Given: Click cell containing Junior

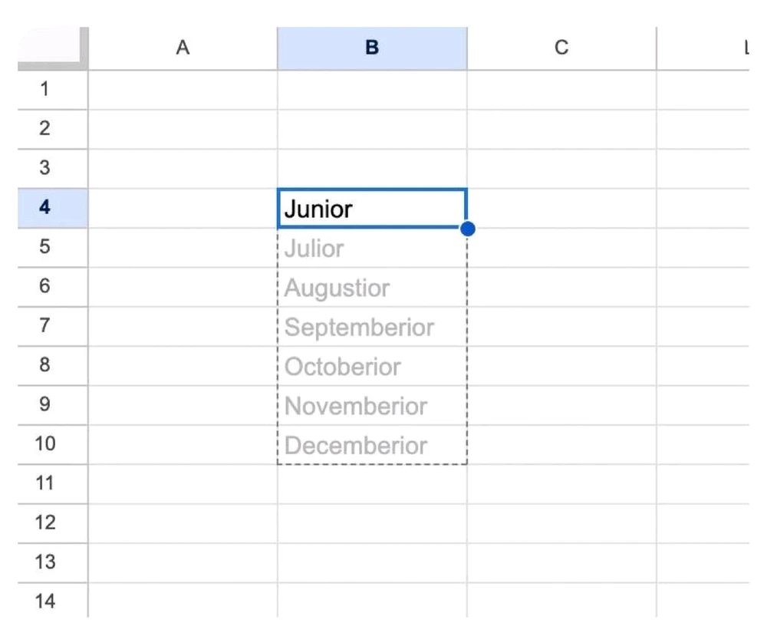Looking at the screenshot, I should (372, 208).
